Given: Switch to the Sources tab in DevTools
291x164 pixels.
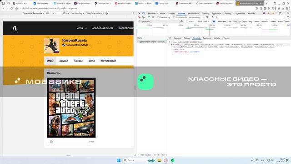Looking at the screenshot, I should (x=171, y=13).
